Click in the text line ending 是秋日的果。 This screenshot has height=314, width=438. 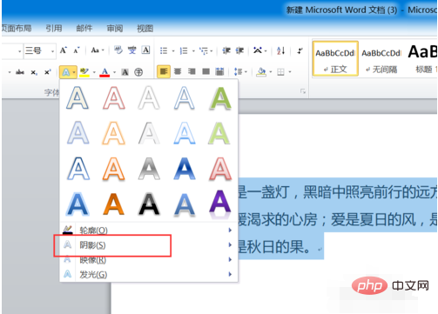[x=280, y=246]
